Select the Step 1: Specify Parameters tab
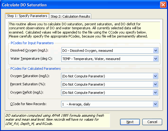Screen dimensions: 168x131 (27, 16)
